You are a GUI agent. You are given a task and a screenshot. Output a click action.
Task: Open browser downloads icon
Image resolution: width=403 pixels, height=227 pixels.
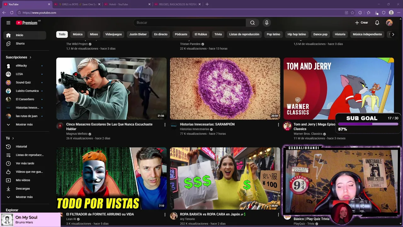[377, 13]
